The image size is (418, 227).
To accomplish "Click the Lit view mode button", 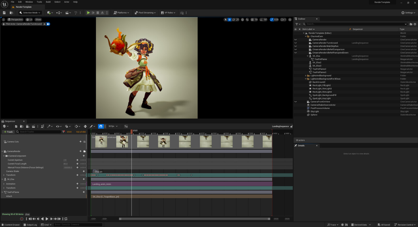I will [29, 20].
